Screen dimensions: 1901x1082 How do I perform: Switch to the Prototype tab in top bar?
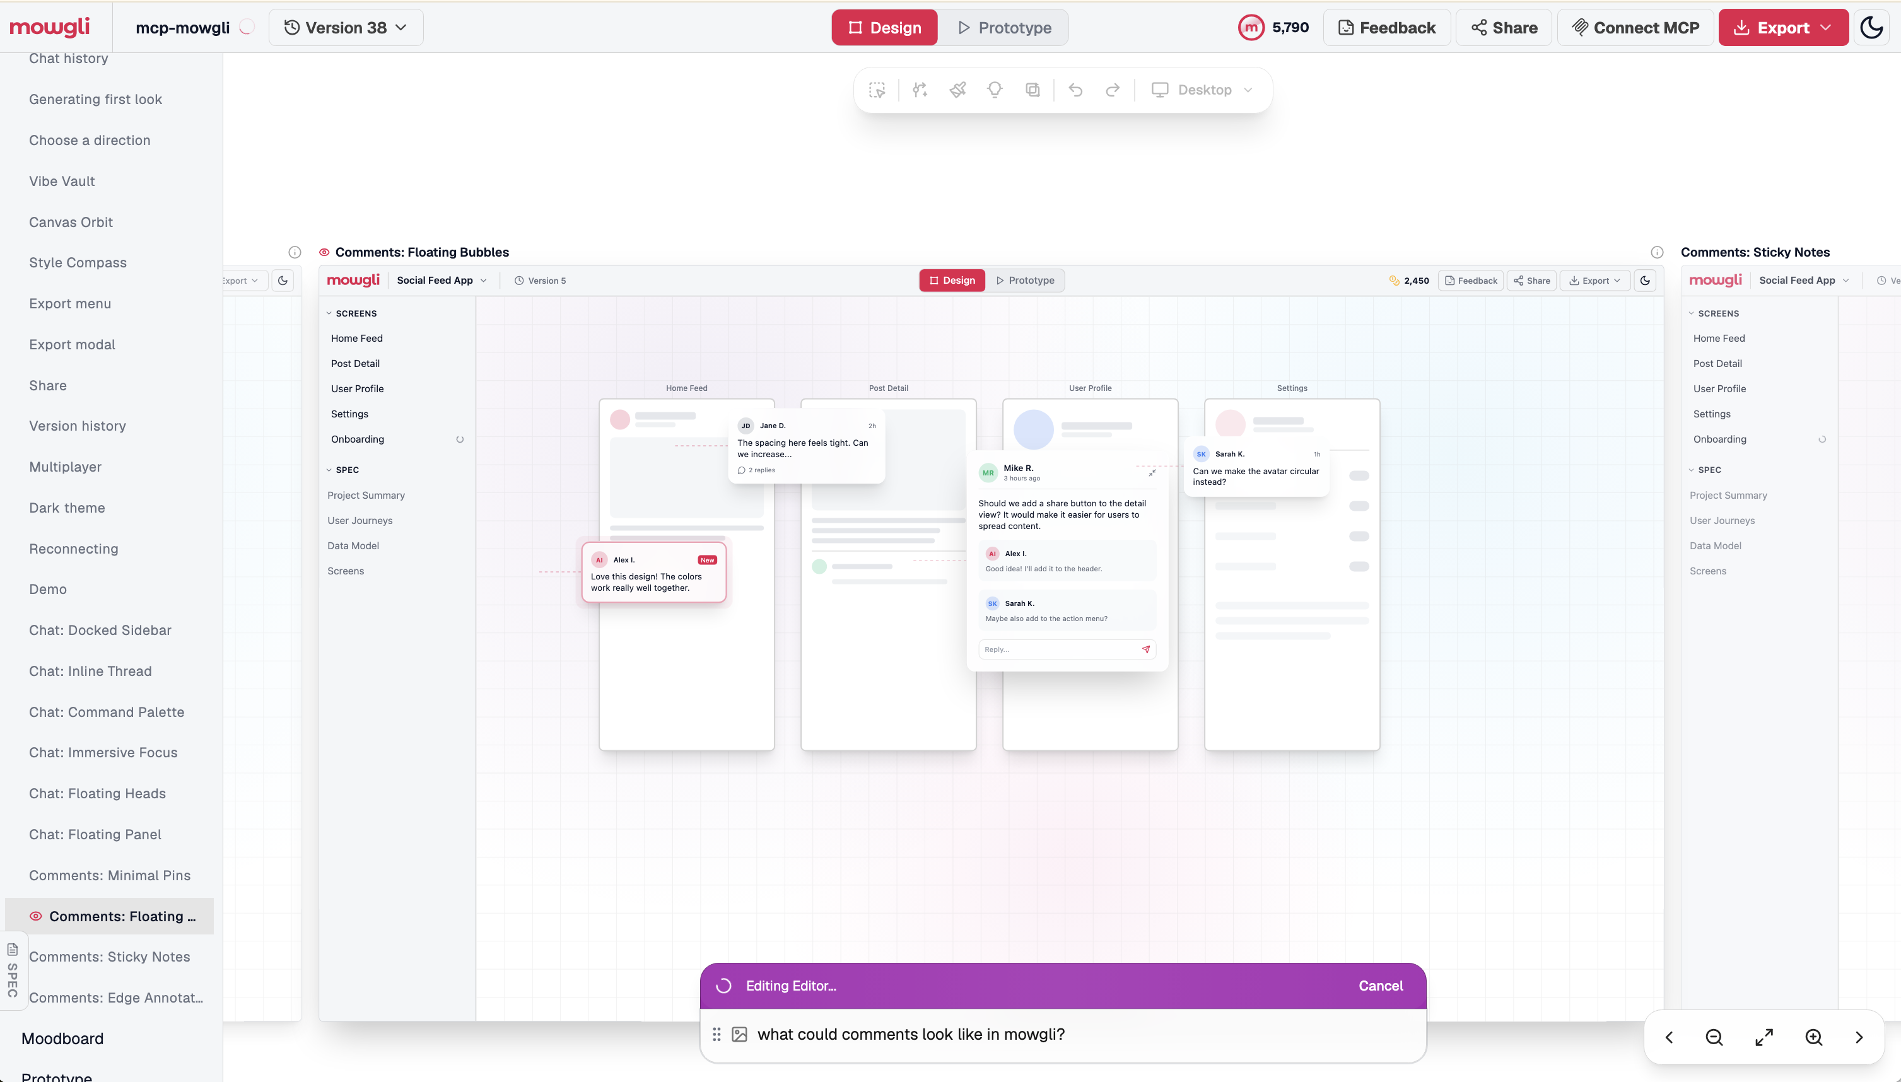pyautogui.click(x=1004, y=28)
